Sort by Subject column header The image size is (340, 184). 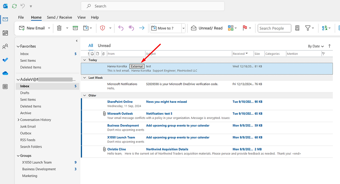(x=188, y=54)
